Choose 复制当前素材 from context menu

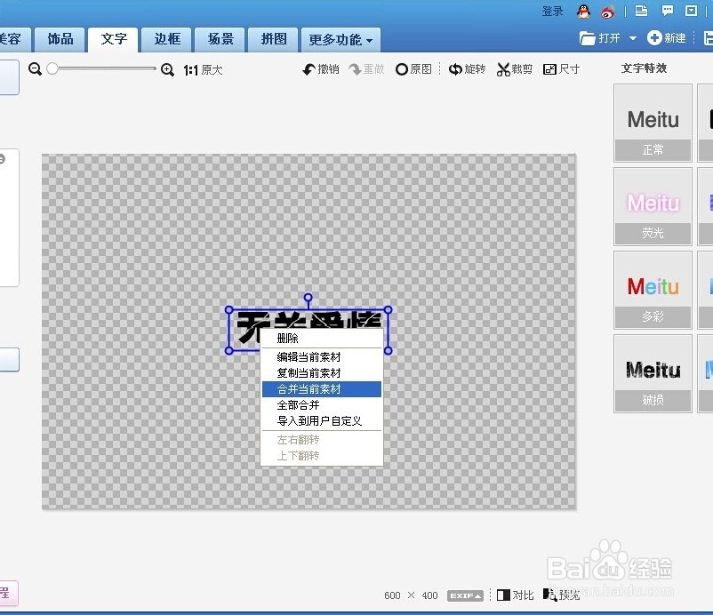tap(322, 372)
